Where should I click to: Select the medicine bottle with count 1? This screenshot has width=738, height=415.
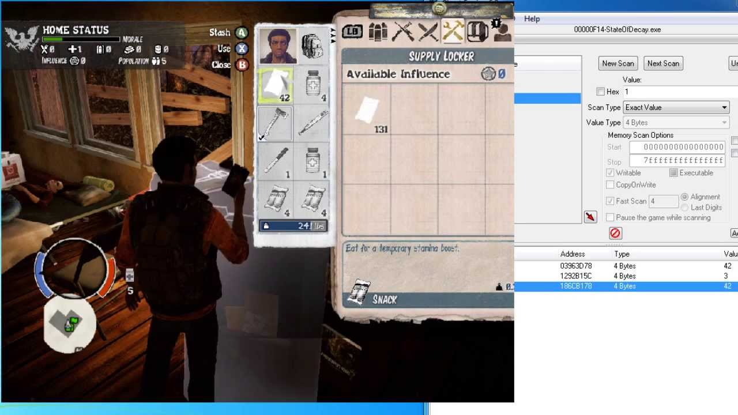coord(312,161)
